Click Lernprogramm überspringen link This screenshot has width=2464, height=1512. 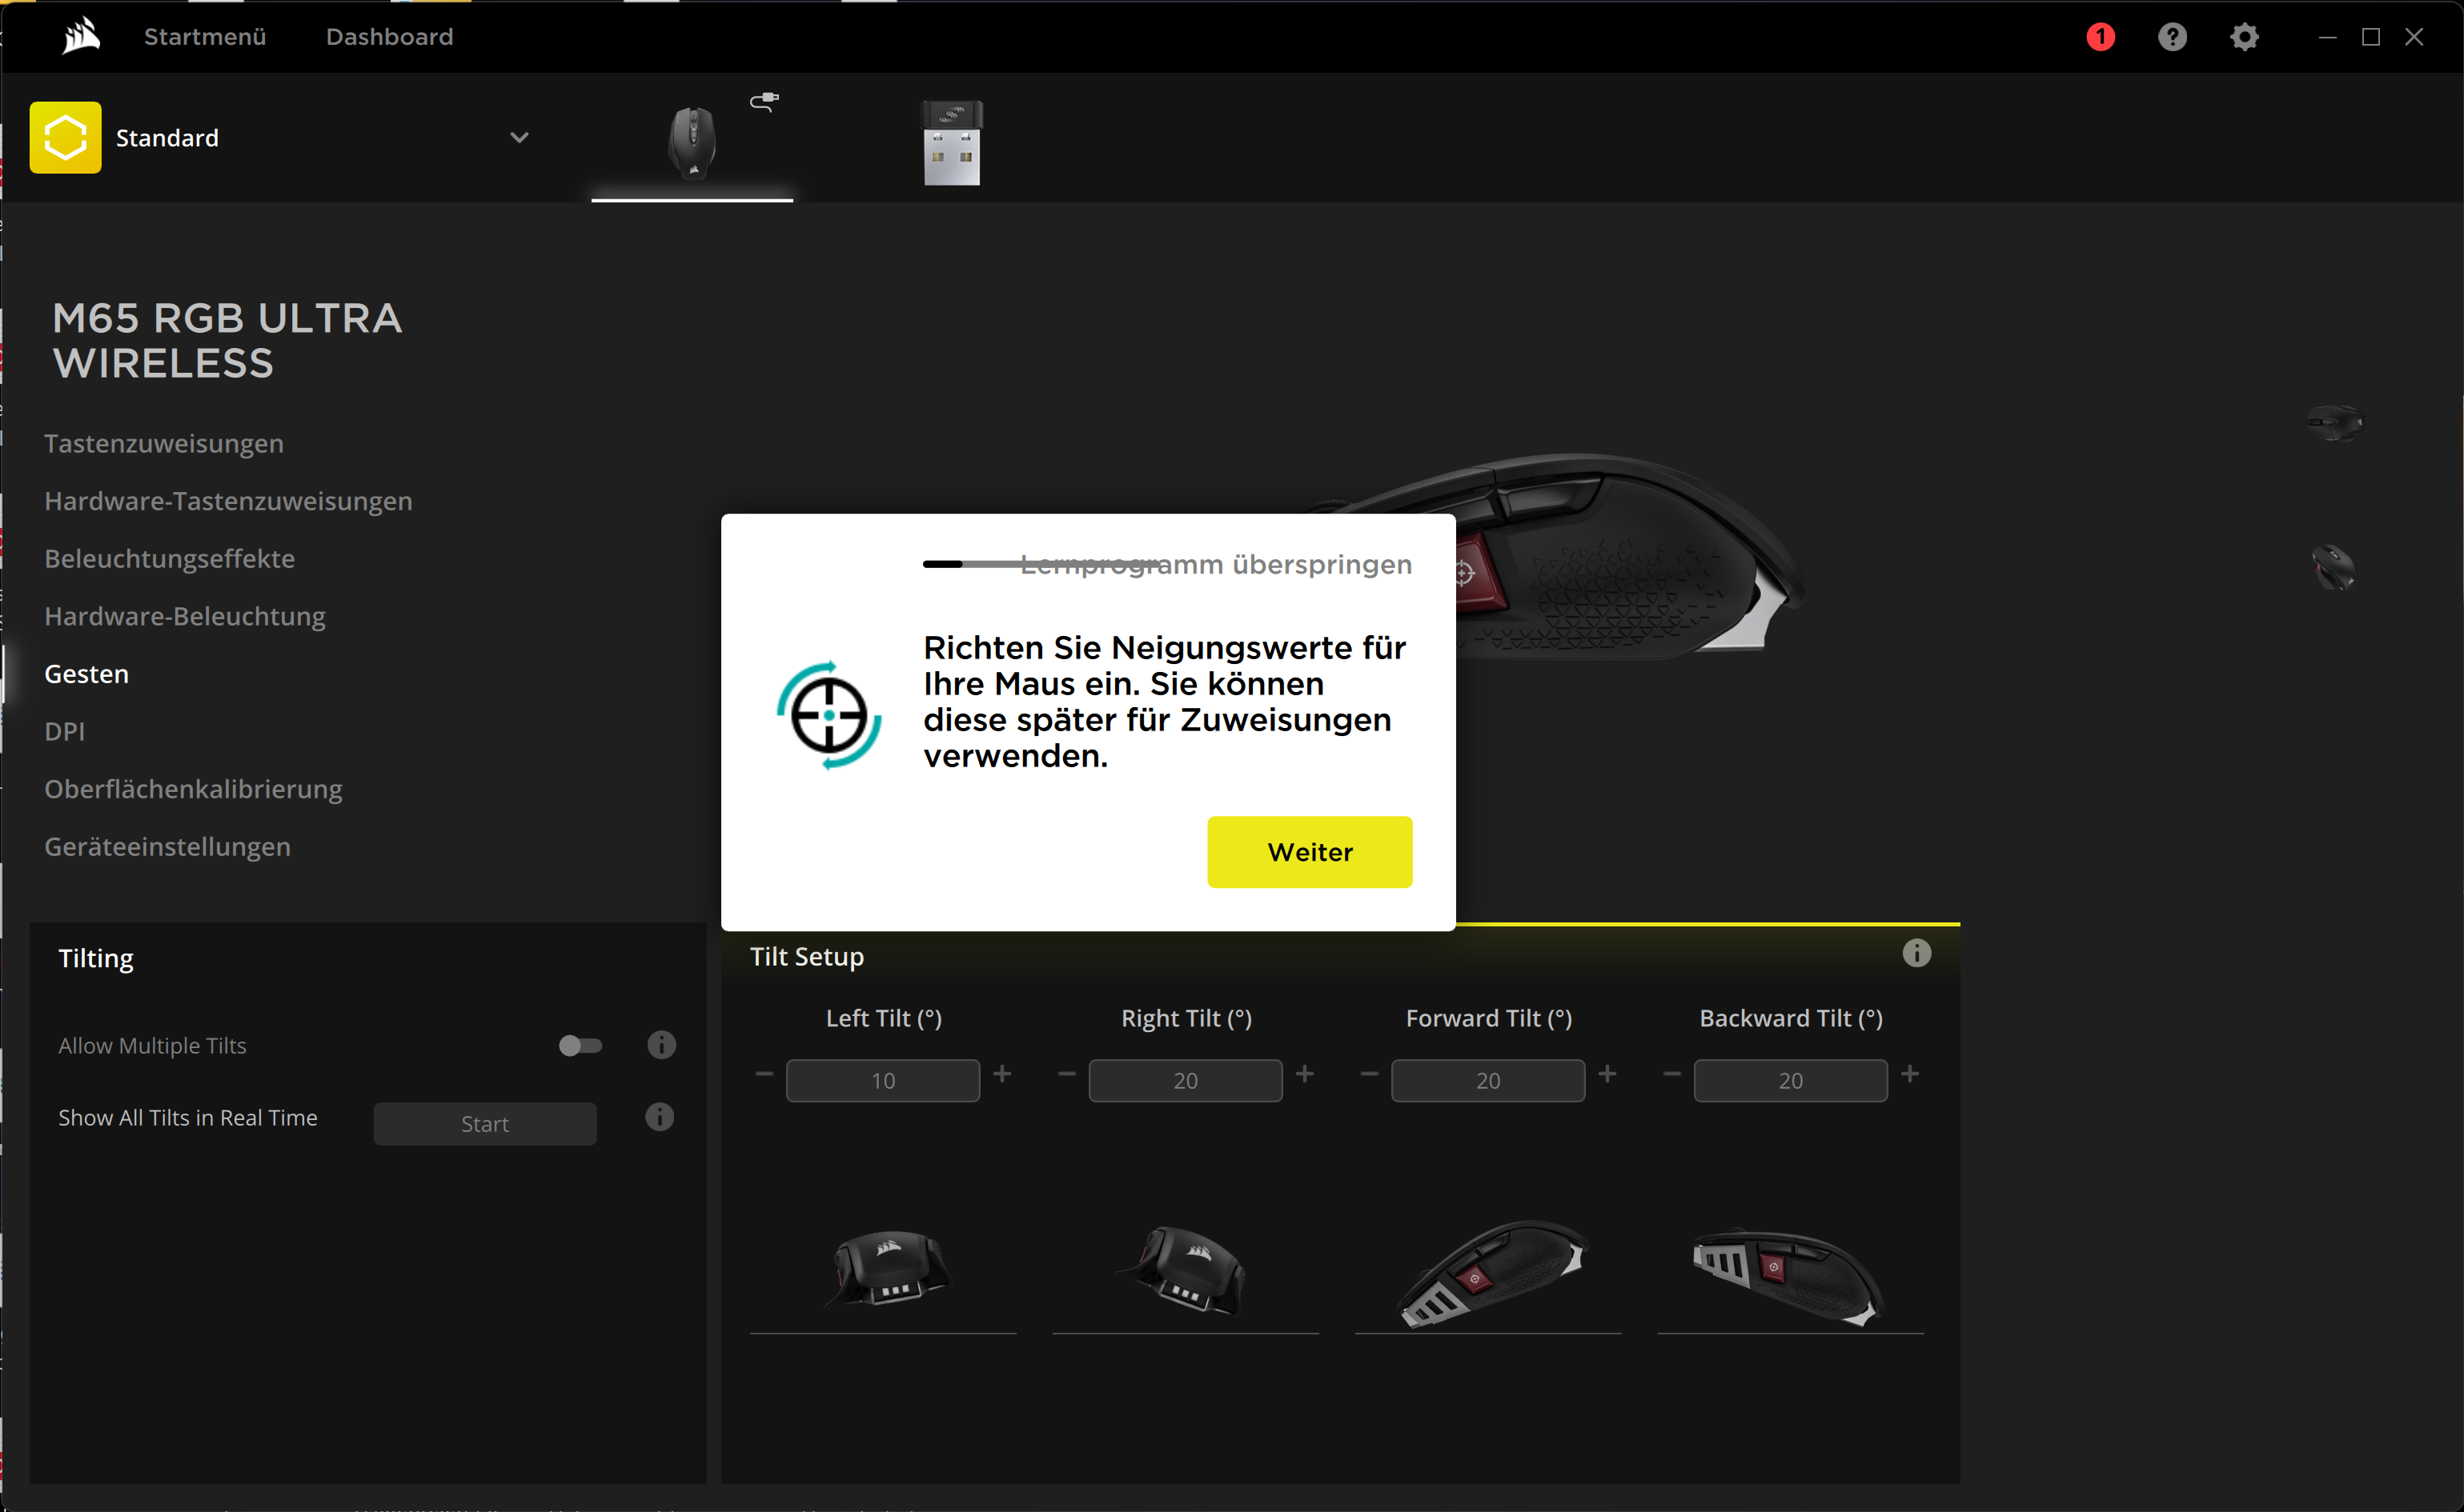tap(1217, 564)
